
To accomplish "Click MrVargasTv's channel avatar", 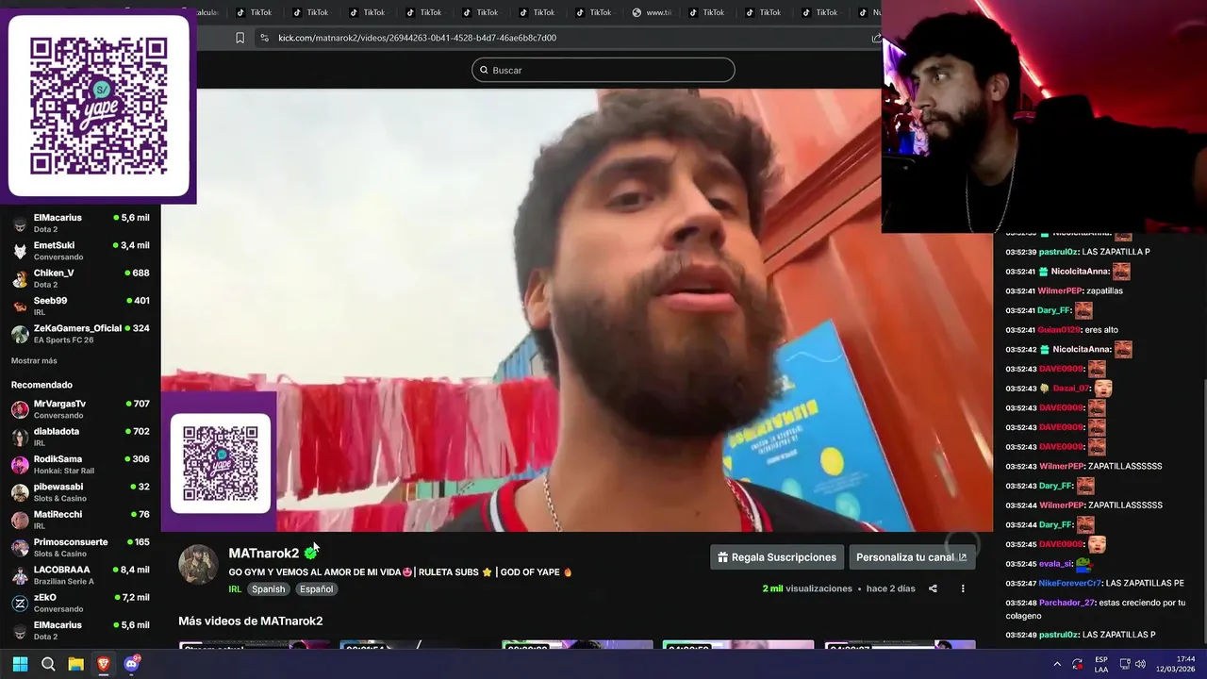I will 20,409.
